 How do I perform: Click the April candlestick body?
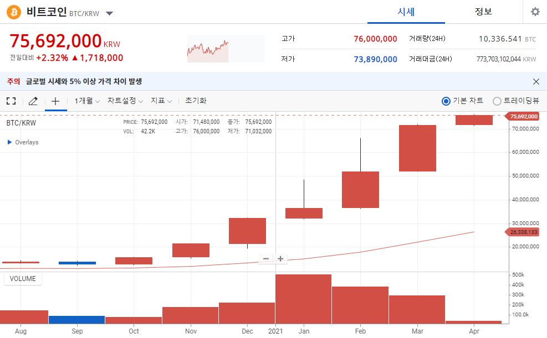474,119
